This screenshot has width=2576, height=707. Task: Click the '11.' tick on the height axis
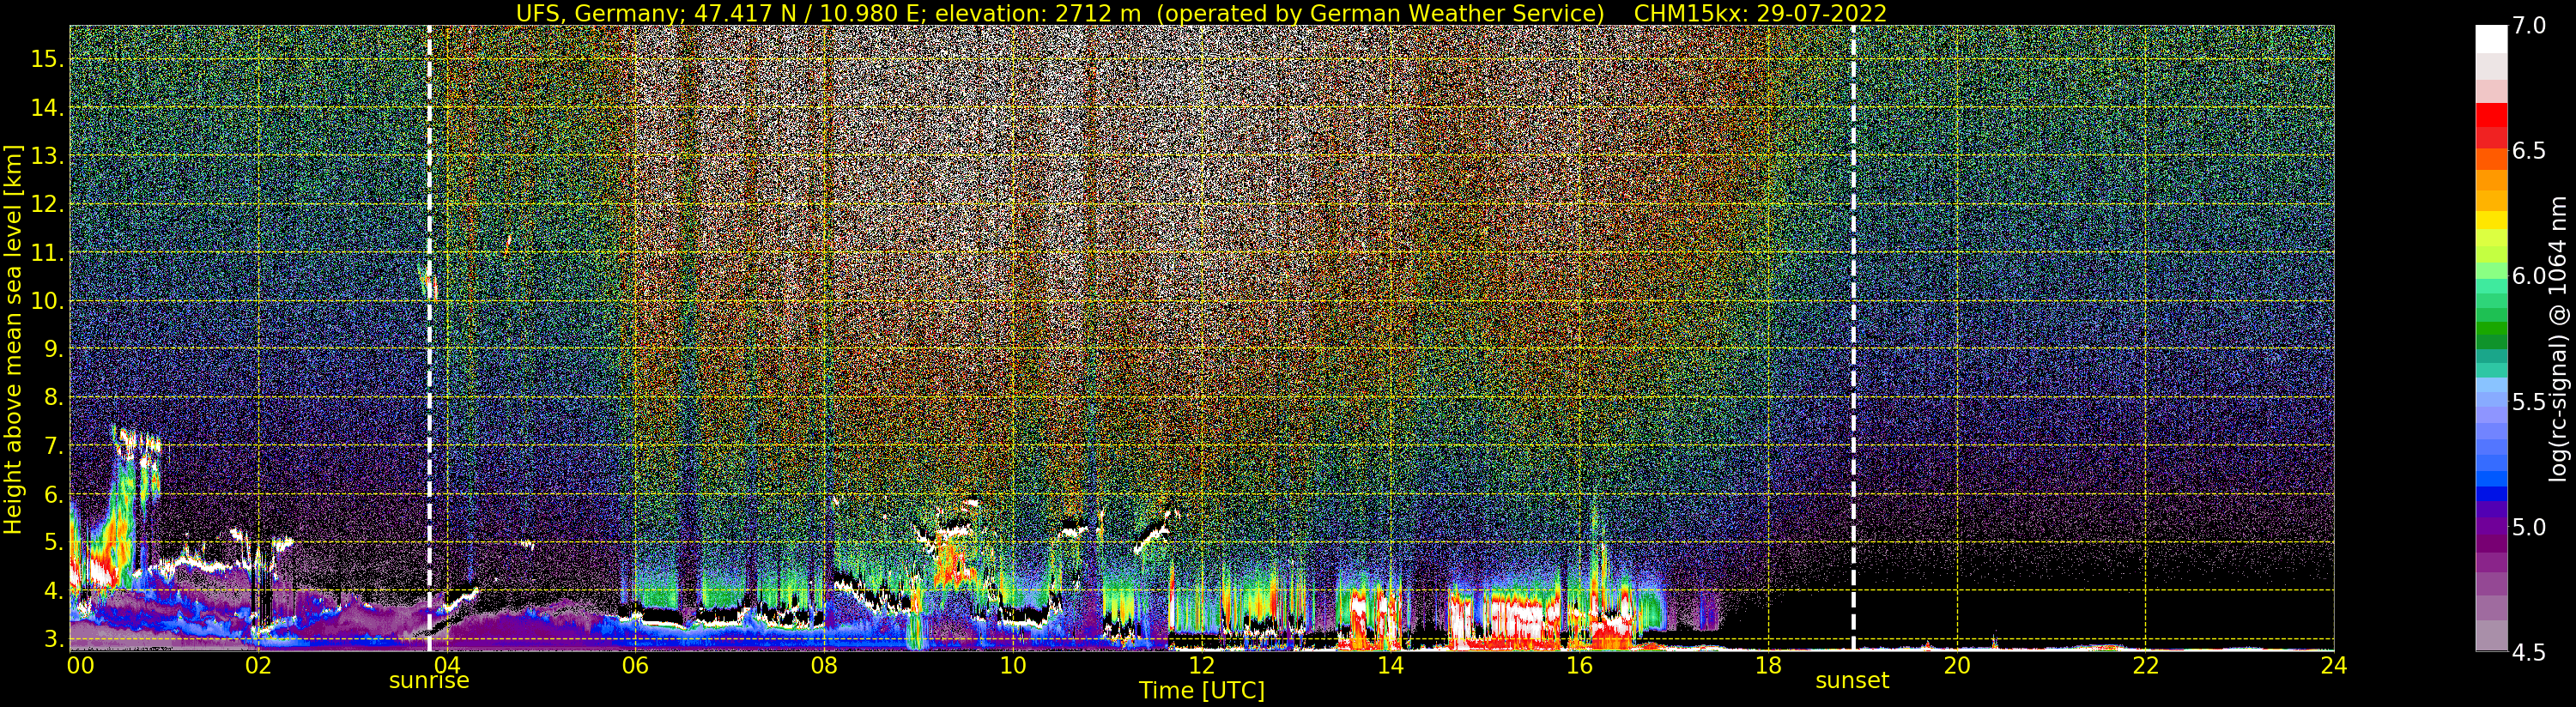tap(47, 253)
